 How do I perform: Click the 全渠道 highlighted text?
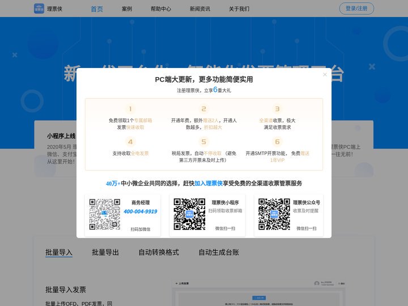266,121
